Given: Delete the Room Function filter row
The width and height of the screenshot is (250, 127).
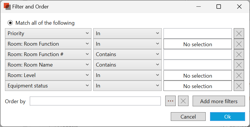Looking at the screenshot, I should (239, 44).
